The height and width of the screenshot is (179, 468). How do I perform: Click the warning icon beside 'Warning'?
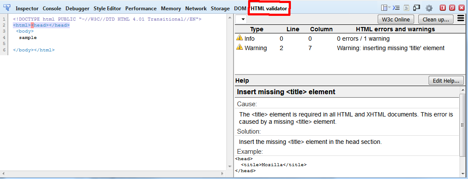pos(240,47)
